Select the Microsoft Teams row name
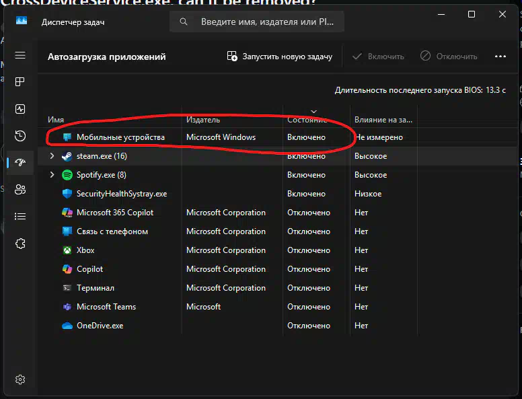The width and height of the screenshot is (522, 399). click(x=106, y=307)
